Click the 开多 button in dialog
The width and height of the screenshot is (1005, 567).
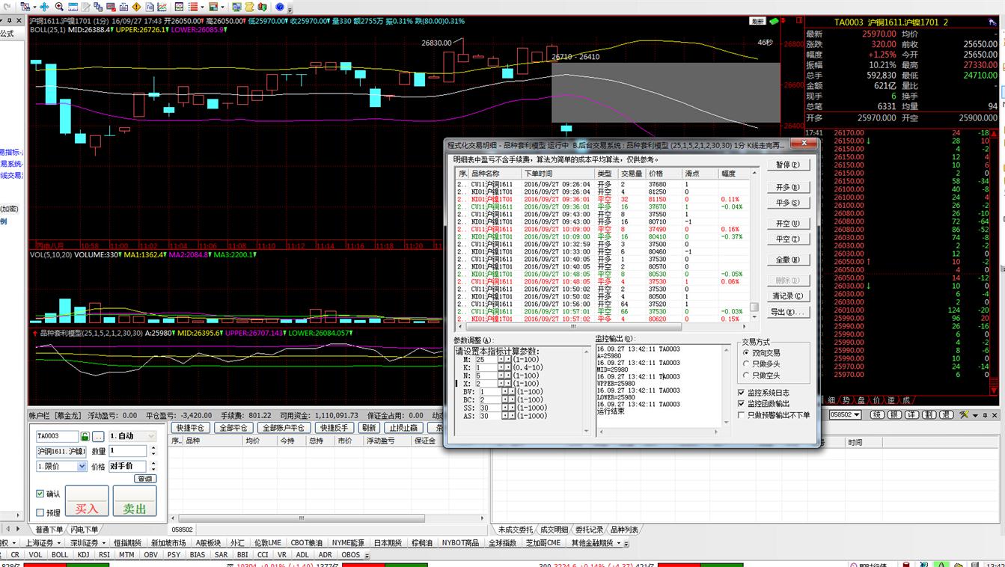(788, 187)
